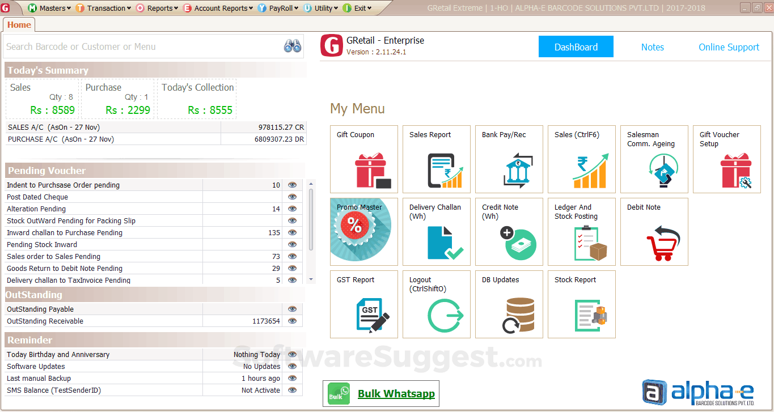
Task: Click the GRetail red logo icon
Action: (x=332, y=46)
